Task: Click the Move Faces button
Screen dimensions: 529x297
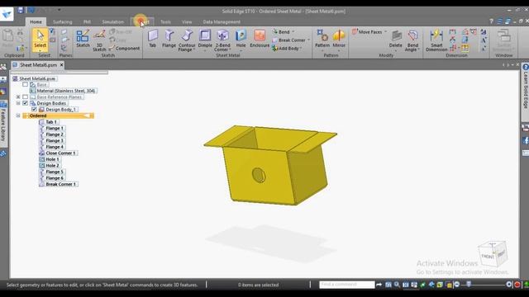Action: [x=367, y=32]
